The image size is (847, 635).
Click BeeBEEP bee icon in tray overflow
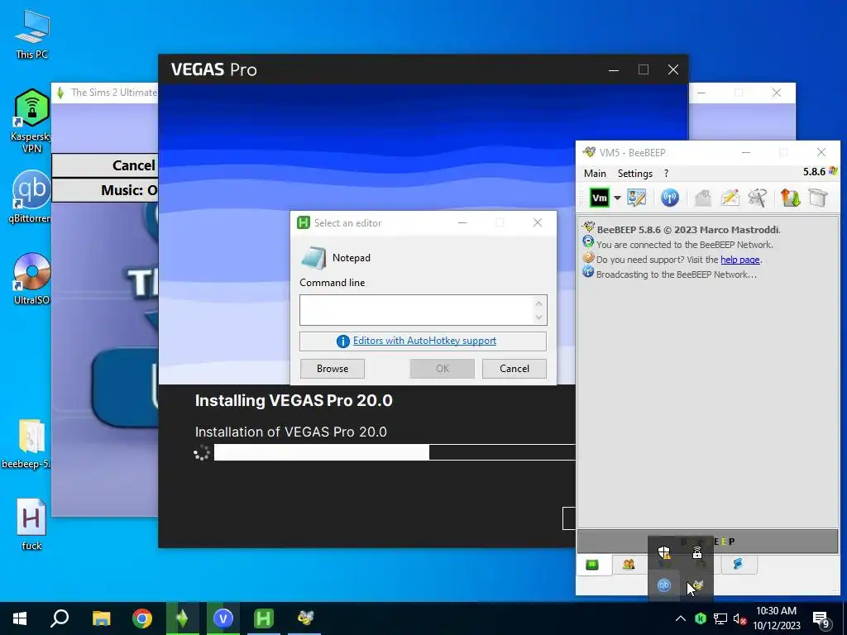[697, 585]
